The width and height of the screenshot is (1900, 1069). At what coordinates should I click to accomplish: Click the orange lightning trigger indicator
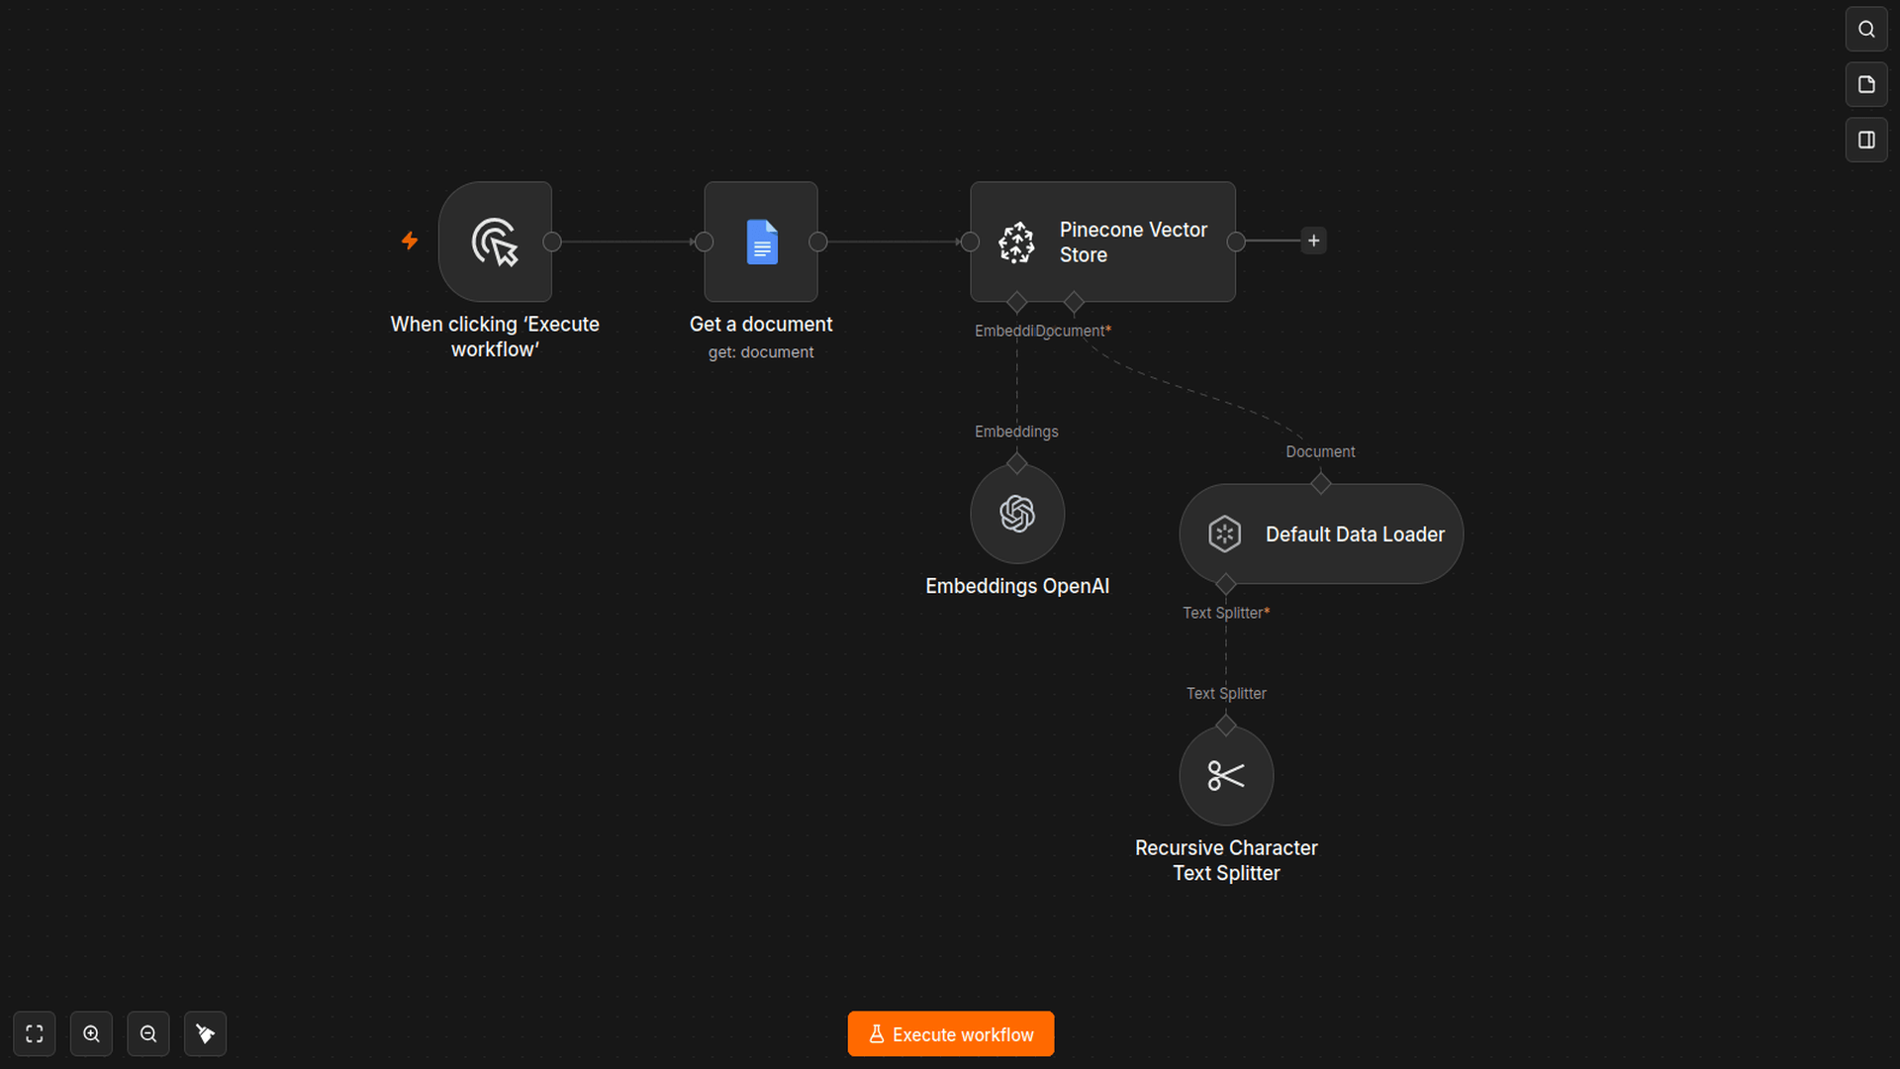[x=410, y=241]
